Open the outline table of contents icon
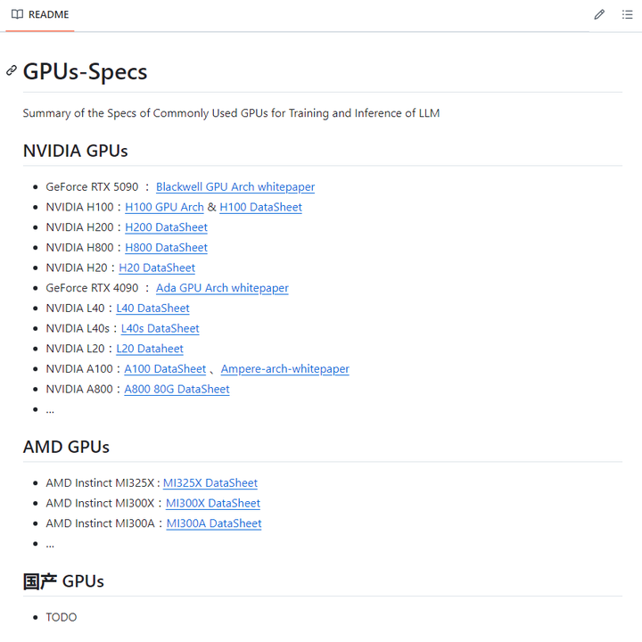The image size is (642, 642). pos(627,14)
